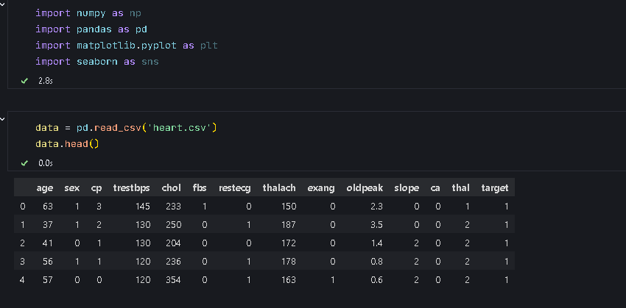Click age value 57 in row 4
Image resolution: width=626 pixels, height=308 pixels.
[48, 280]
